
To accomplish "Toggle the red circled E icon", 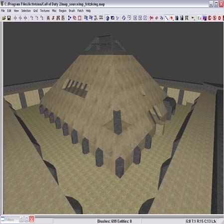I will pyautogui.click(x=210, y=18).
